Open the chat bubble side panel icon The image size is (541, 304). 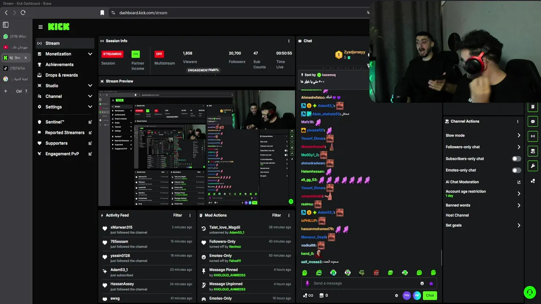533,122
